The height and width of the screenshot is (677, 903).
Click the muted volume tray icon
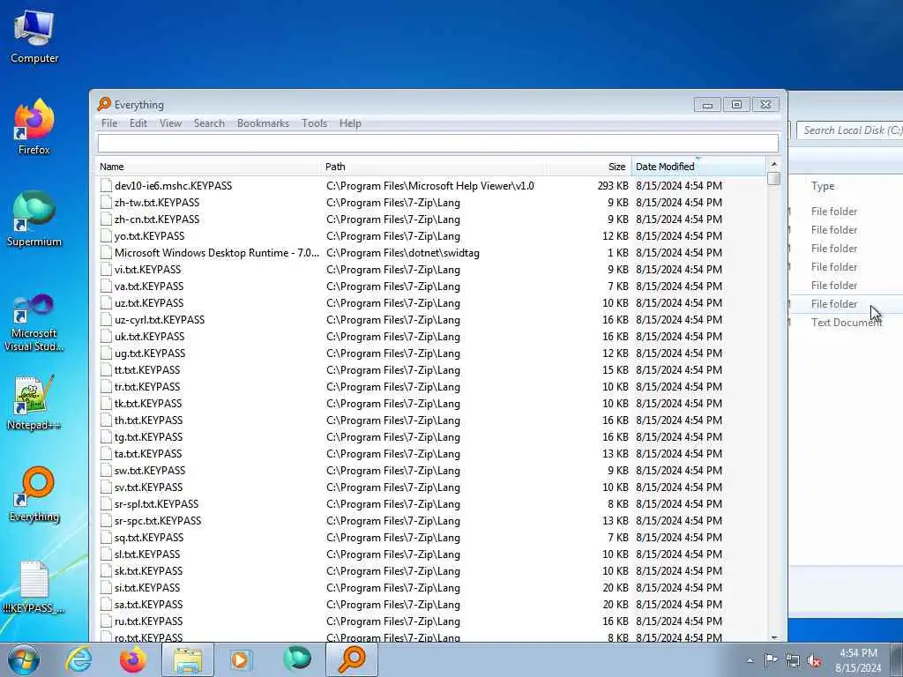(814, 660)
